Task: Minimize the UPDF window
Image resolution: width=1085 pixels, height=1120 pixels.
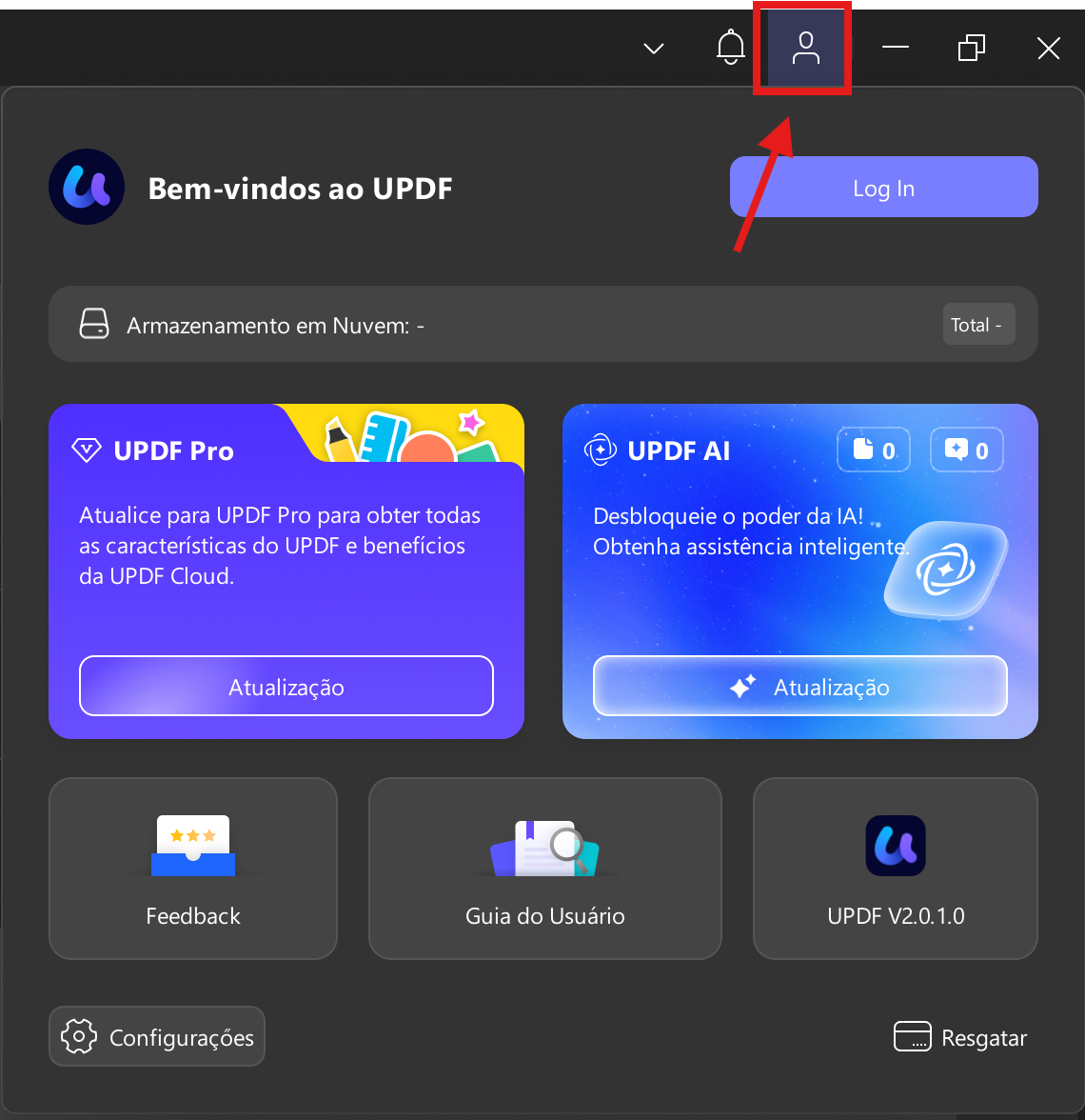Action: click(895, 48)
